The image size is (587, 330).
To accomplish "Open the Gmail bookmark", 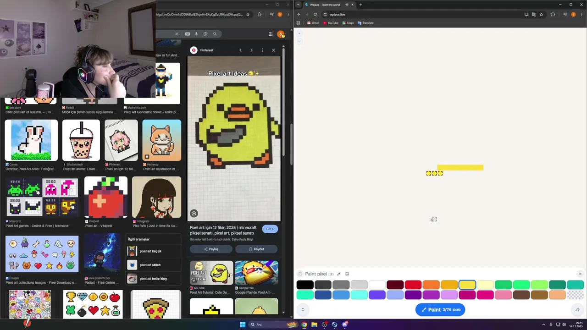I will pyautogui.click(x=313, y=23).
